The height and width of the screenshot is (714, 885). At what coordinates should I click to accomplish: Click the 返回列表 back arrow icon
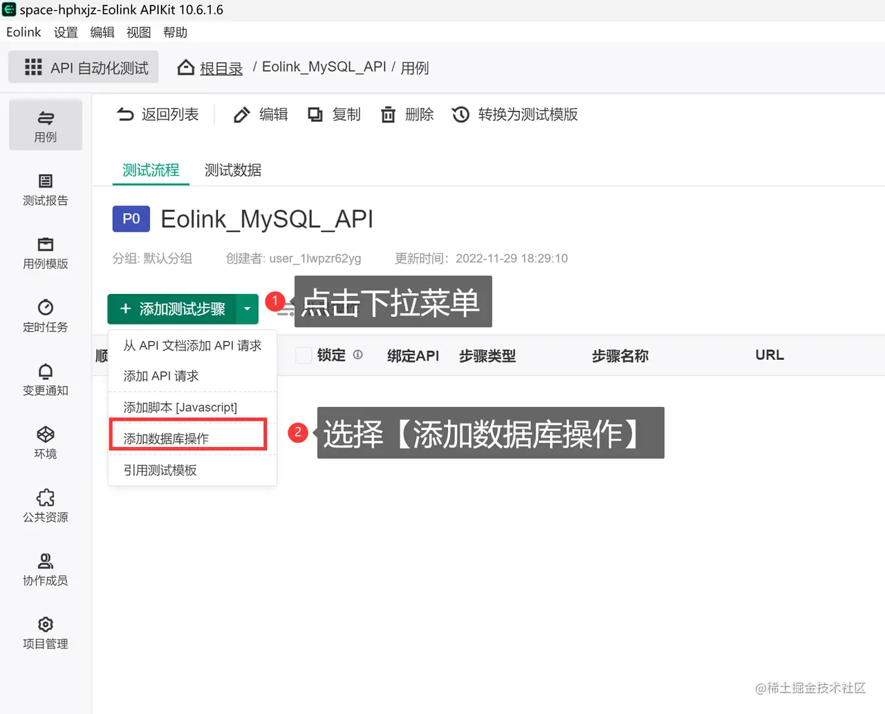point(125,114)
